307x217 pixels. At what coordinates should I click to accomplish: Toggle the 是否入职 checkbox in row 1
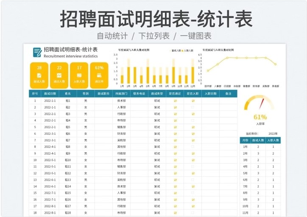(x=193, y=101)
